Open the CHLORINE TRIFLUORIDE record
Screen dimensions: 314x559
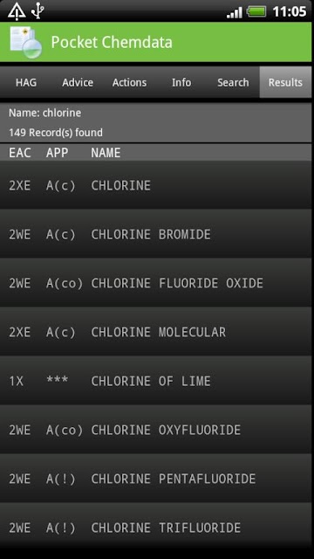point(155,528)
